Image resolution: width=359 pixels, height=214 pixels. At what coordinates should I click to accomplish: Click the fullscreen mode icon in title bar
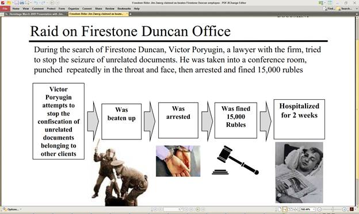click(330, 3)
